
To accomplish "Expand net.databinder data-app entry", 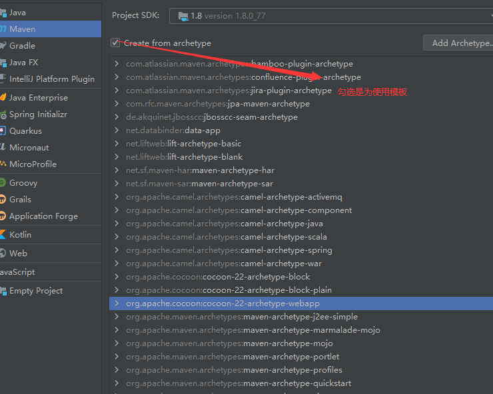I will (117, 130).
